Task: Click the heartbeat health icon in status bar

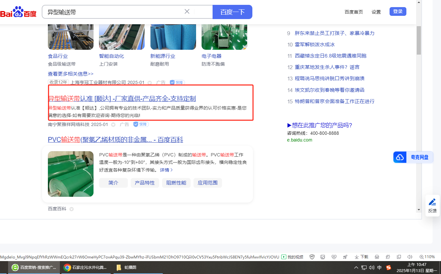Action: tap(334, 257)
